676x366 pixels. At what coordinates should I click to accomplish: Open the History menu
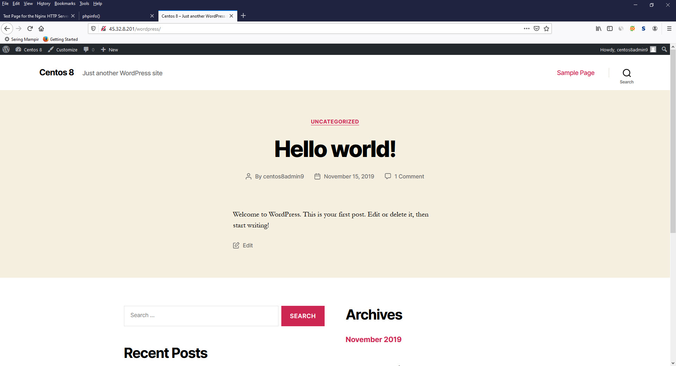(43, 4)
